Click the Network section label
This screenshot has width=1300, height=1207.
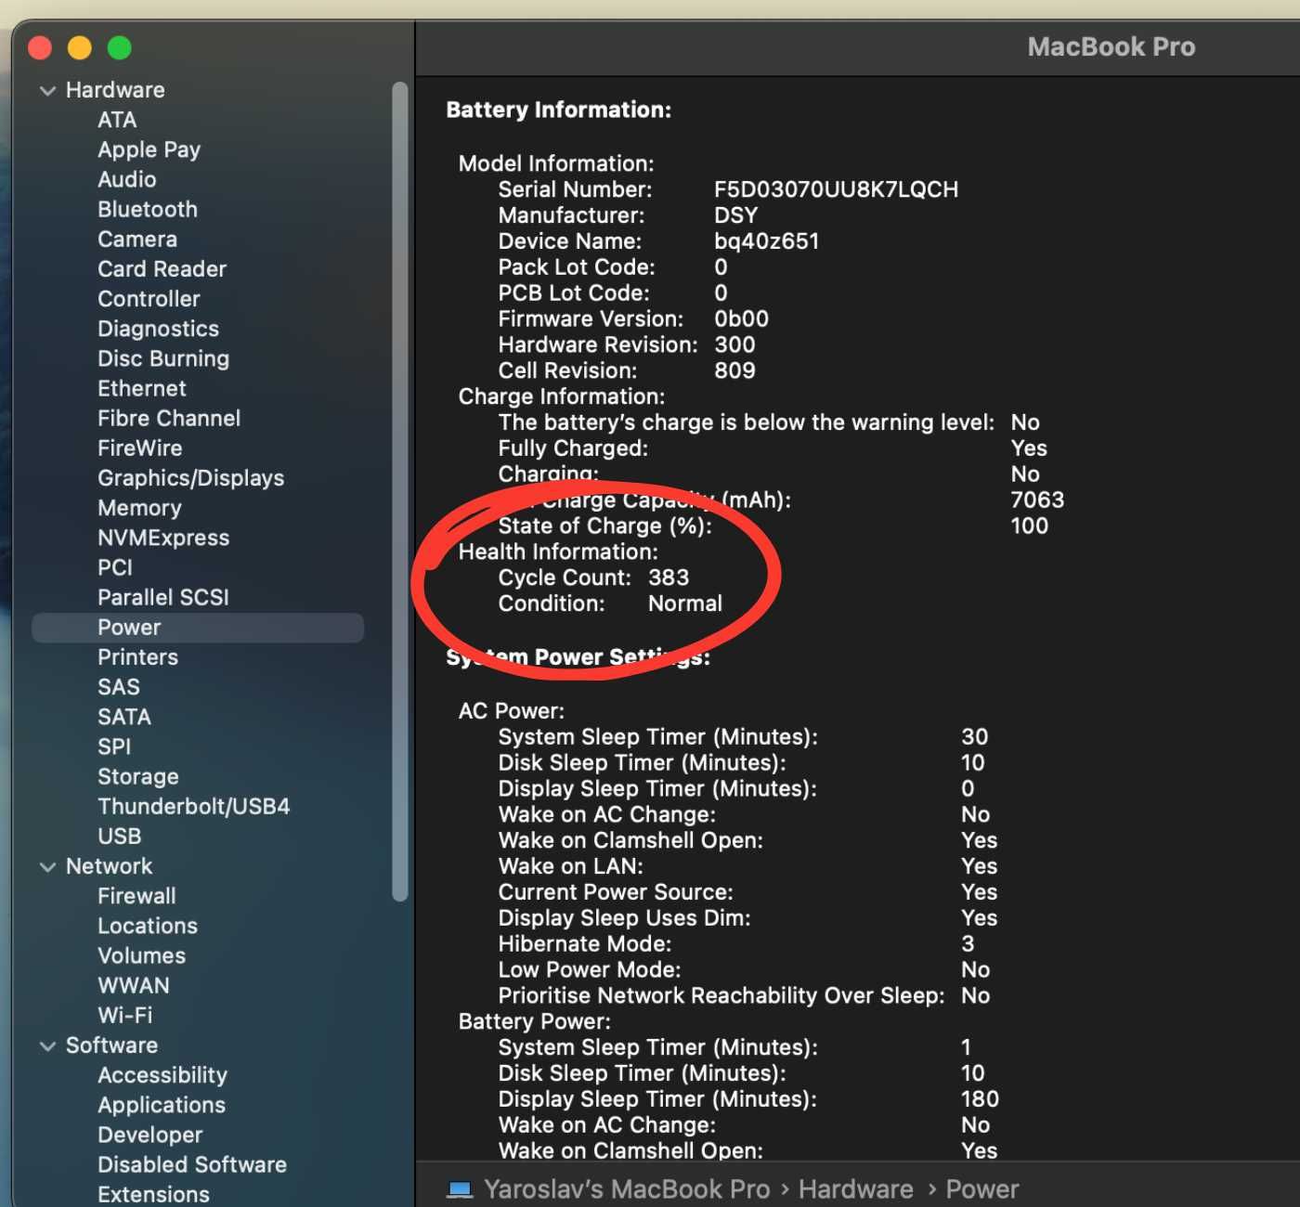click(109, 866)
